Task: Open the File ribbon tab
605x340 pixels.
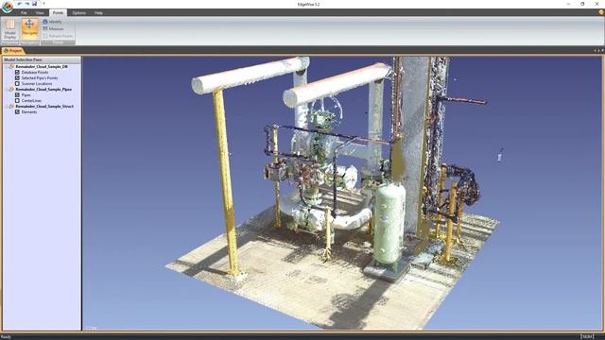Action: tap(24, 12)
